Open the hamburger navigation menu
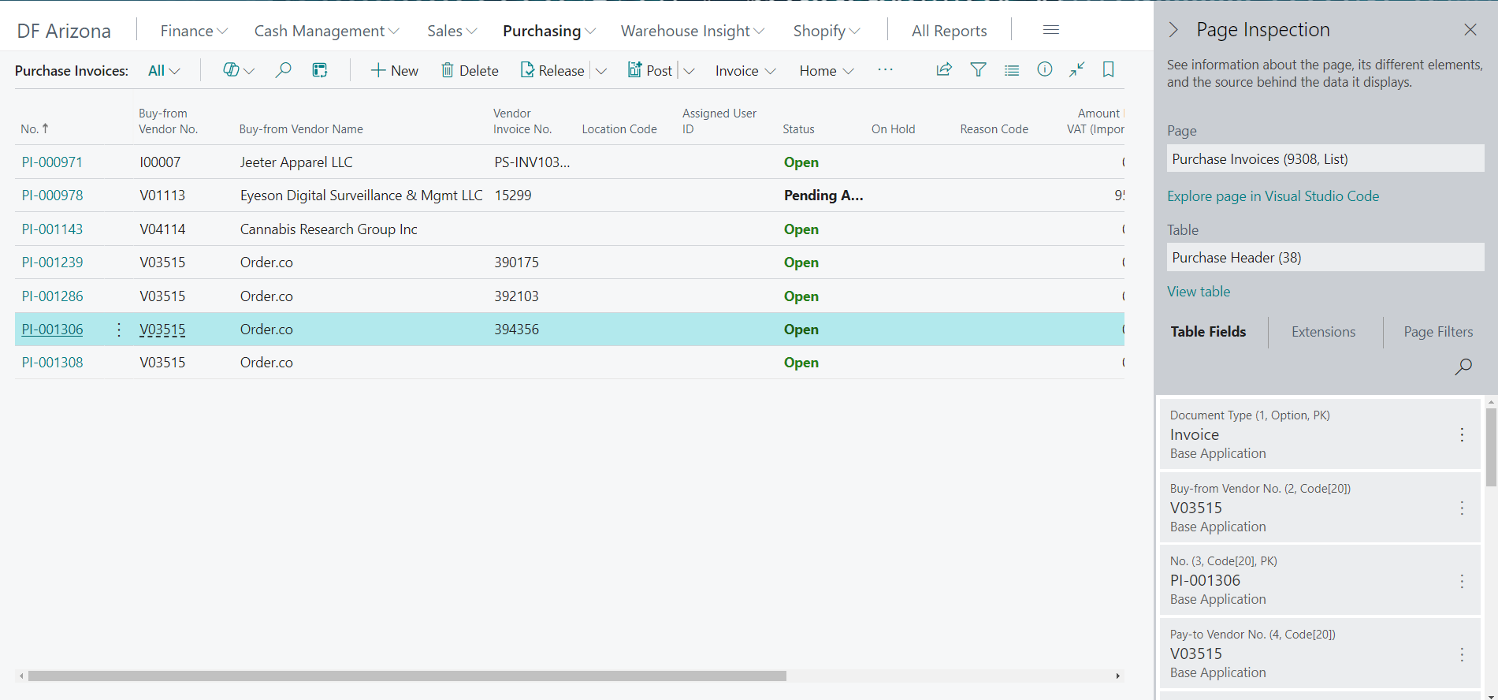 coord(1050,30)
